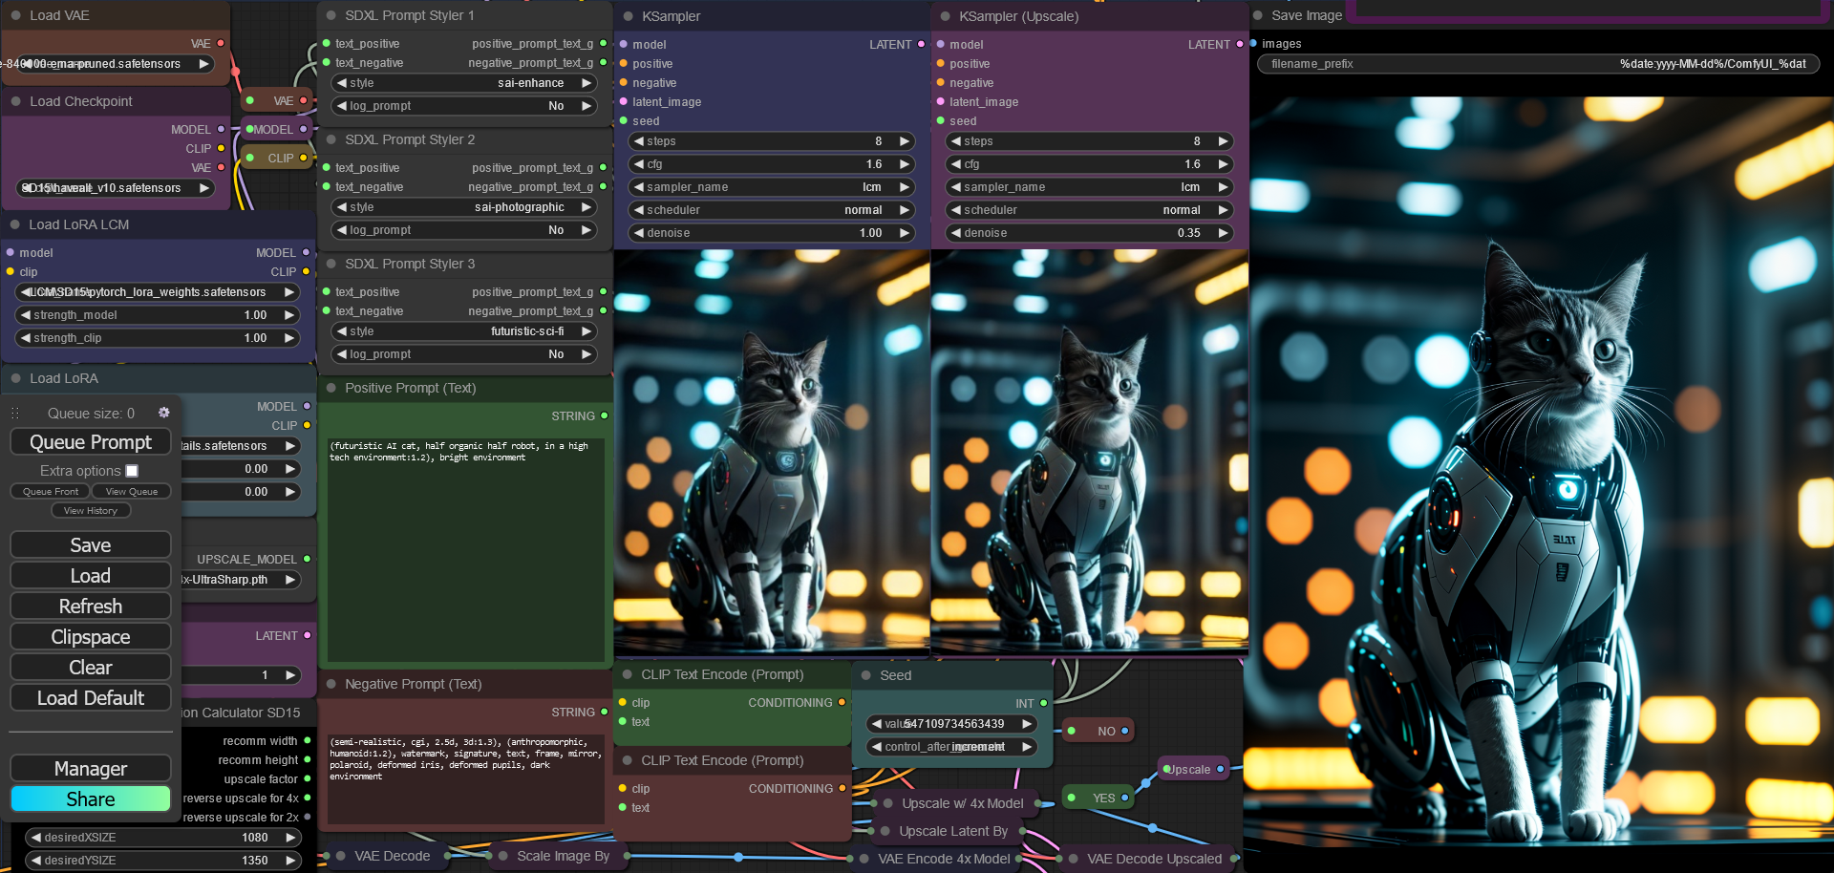The height and width of the screenshot is (873, 1834).
Task: Click KSampler denoise value 1.00 field
Action: [x=772, y=233]
